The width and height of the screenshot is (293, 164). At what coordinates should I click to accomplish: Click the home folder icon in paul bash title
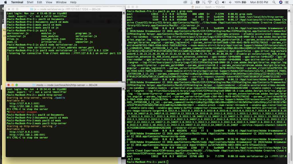tap(193, 7)
